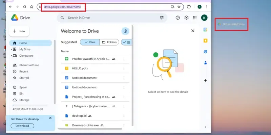Toggle the details info panel icon

(125, 31)
